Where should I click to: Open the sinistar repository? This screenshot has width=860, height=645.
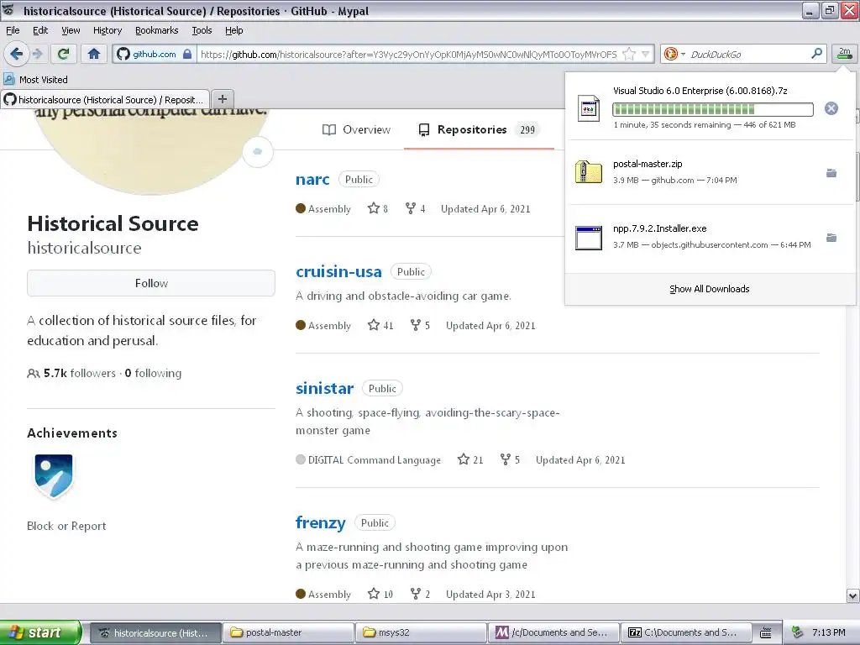325,388
